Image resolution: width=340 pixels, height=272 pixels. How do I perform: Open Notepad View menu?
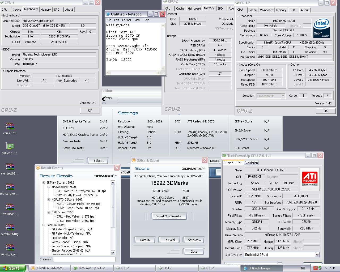tap(137, 20)
